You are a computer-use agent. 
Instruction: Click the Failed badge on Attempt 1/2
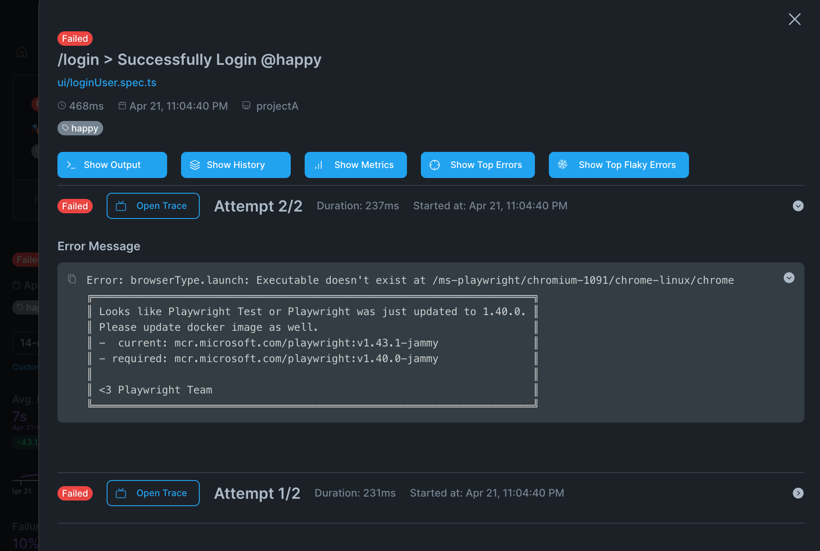click(75, 494)
